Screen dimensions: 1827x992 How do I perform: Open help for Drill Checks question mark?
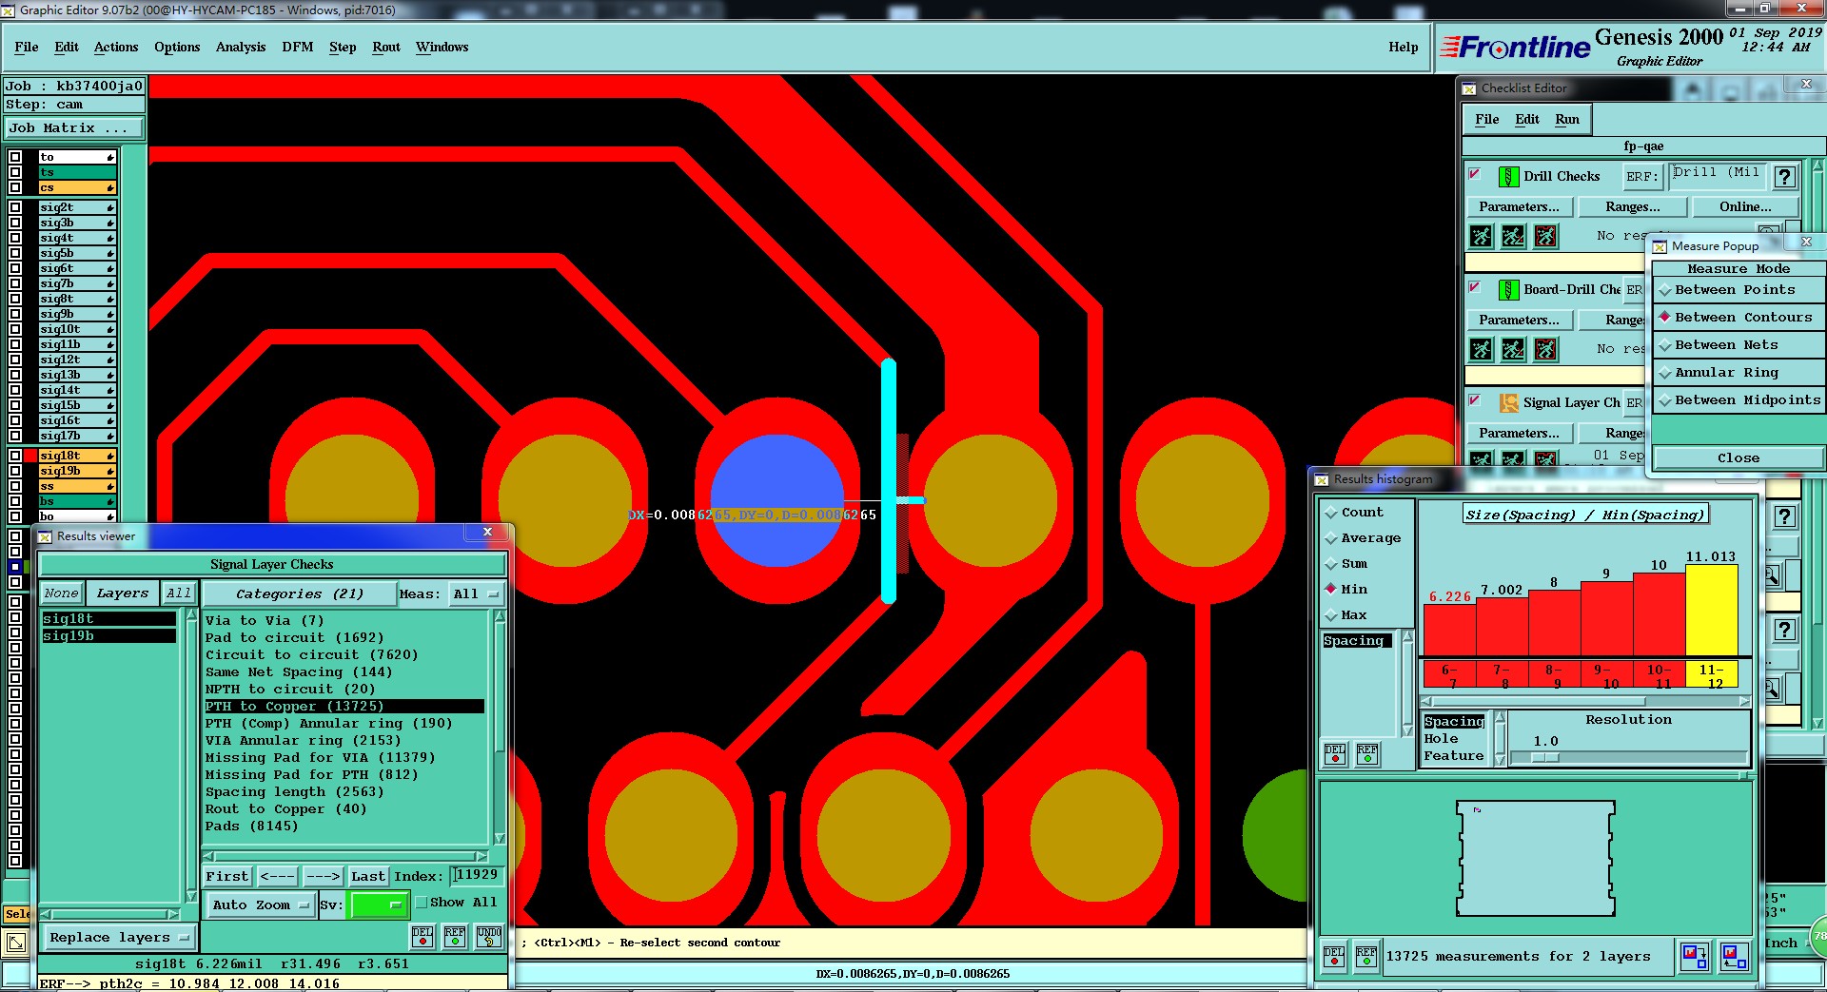[1785, 177]
